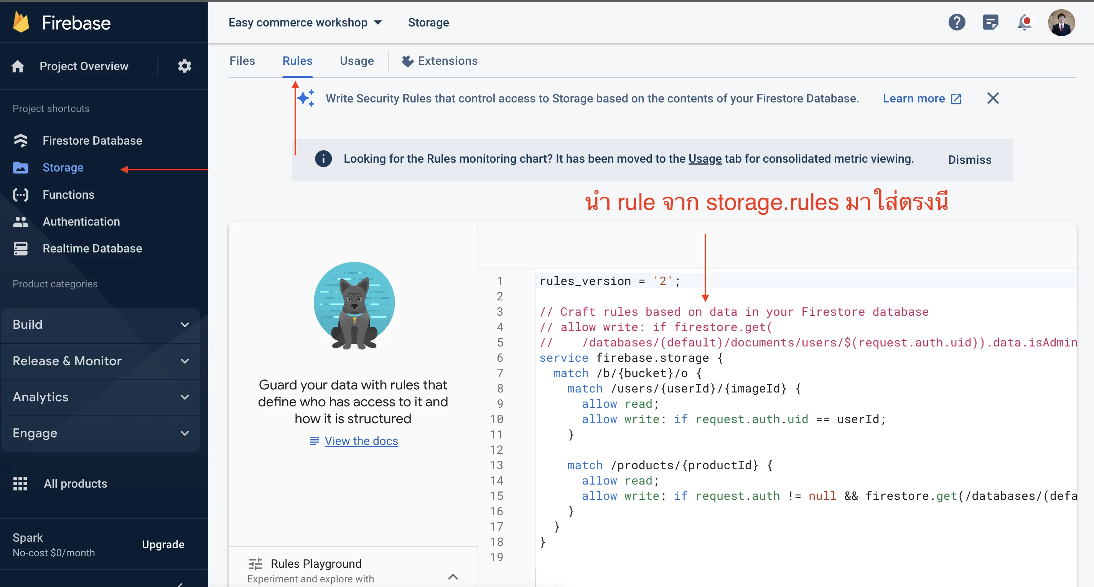Viewport: 1094px width, 587px height.
Task: Go to Project Overview home icon
Action: click(x=18, y=66)
